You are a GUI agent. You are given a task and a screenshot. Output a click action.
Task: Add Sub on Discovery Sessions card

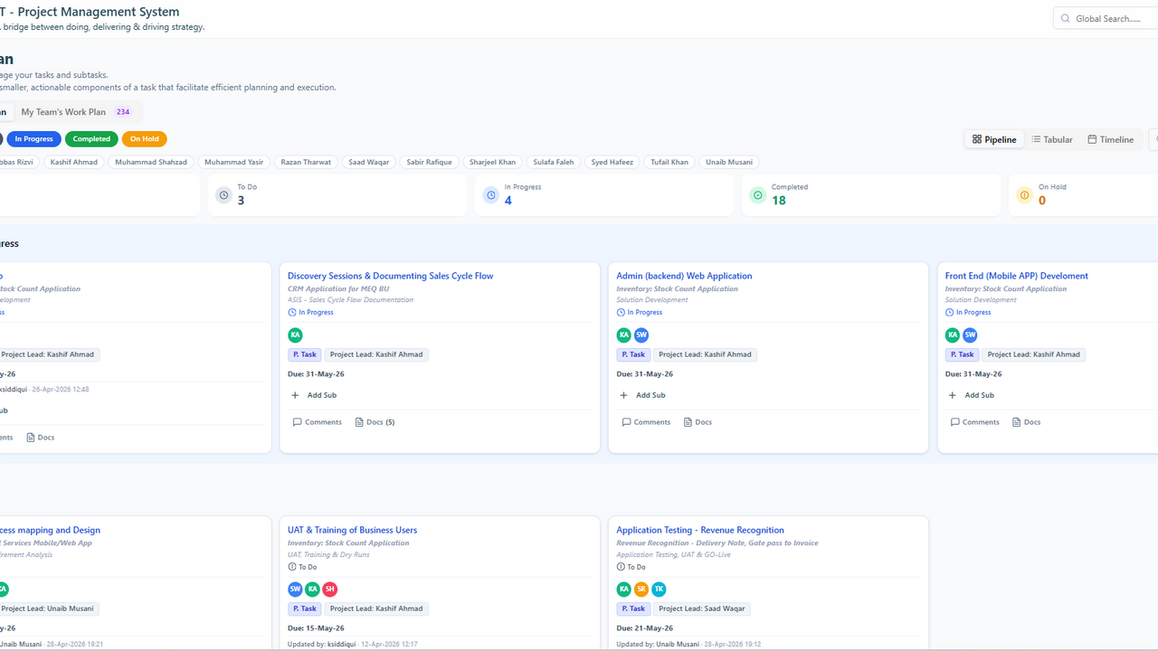[314, 395]
